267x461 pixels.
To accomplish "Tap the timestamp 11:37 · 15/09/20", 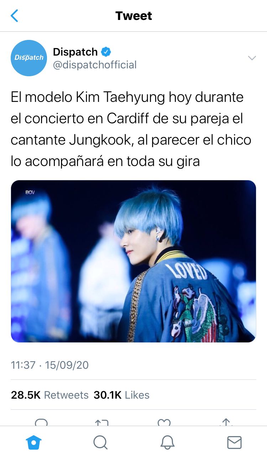I will [x=50, y=365].
